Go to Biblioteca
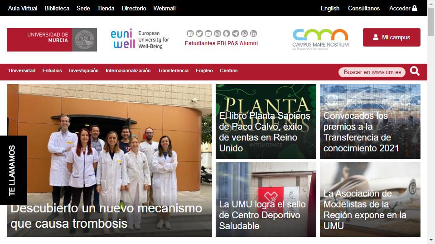Screen dimensions: 435x244 (57, 8)
